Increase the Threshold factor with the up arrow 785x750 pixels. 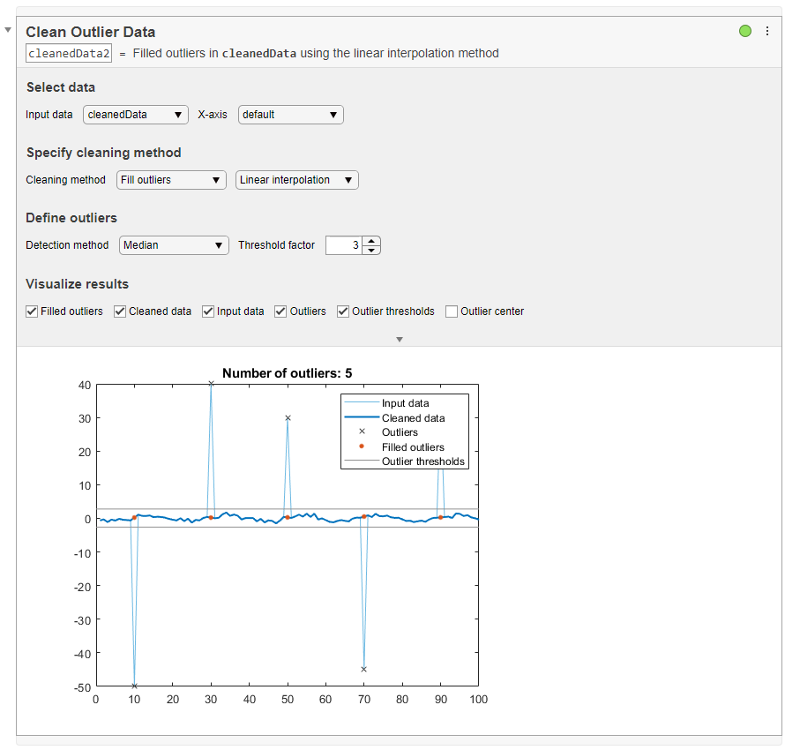(x=372, y=241)
